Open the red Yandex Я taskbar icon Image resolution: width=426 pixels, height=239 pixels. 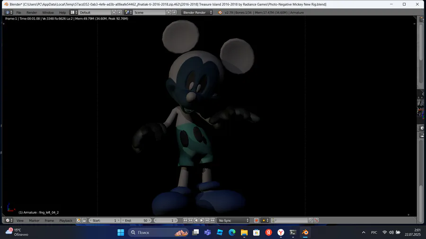(268, 232)
